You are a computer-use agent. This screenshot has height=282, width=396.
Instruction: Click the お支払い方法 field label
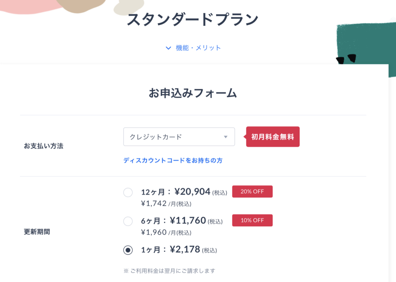43,146
